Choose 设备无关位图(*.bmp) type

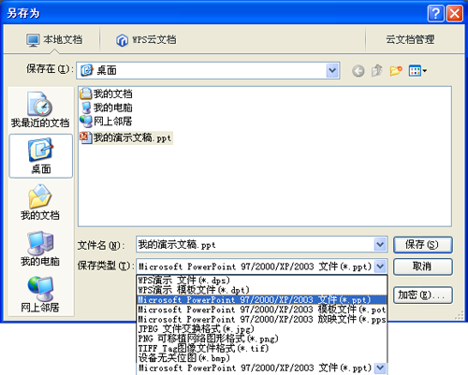pyautogui.click(x=262, y=358)
